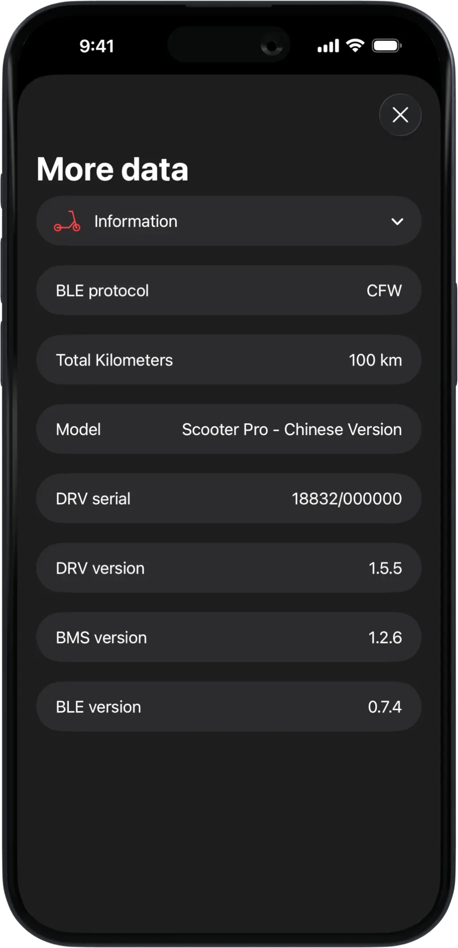Tap the Wi-Fi status icon

[355, 46]
